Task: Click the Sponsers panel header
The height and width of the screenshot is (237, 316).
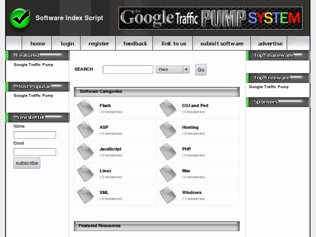Action: point(278,102)
